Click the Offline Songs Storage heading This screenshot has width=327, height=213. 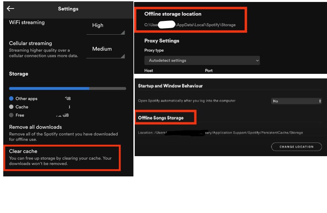pos(161,118)
